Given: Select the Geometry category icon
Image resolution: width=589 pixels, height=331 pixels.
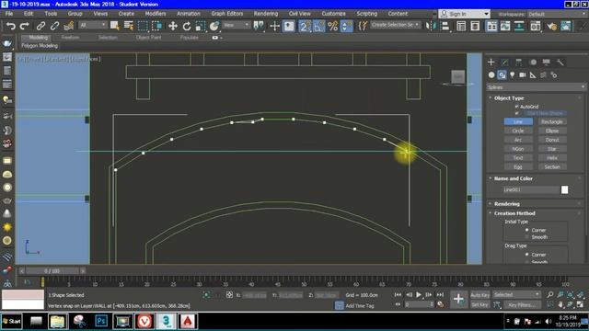Looking at the screenshot, I should (491, 75).
